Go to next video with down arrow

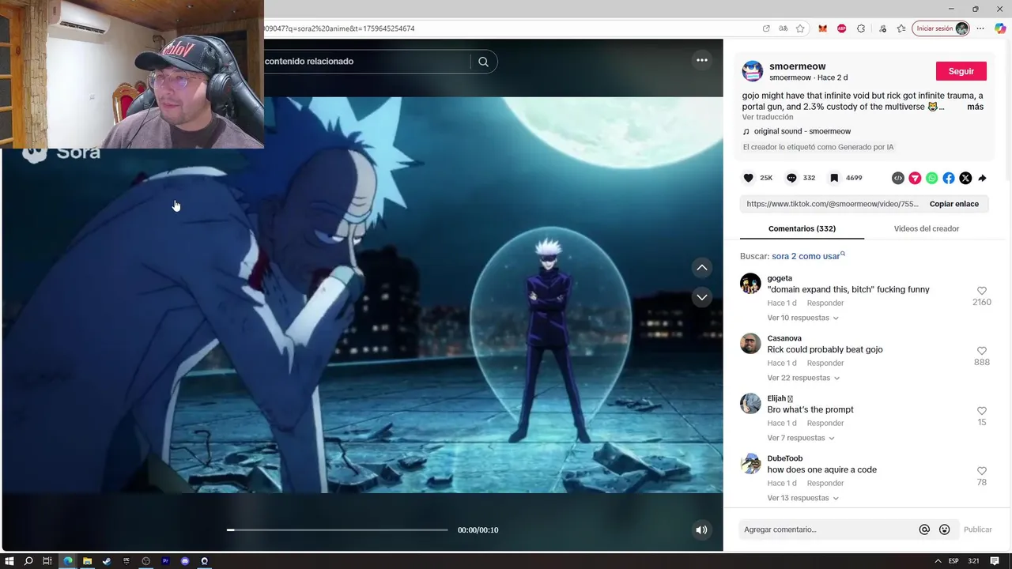pos(702,297)
